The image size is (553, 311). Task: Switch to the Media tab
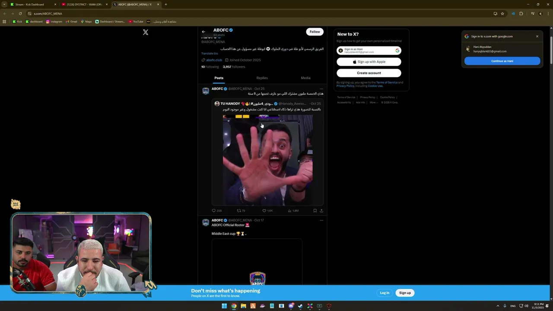(305, 78)
